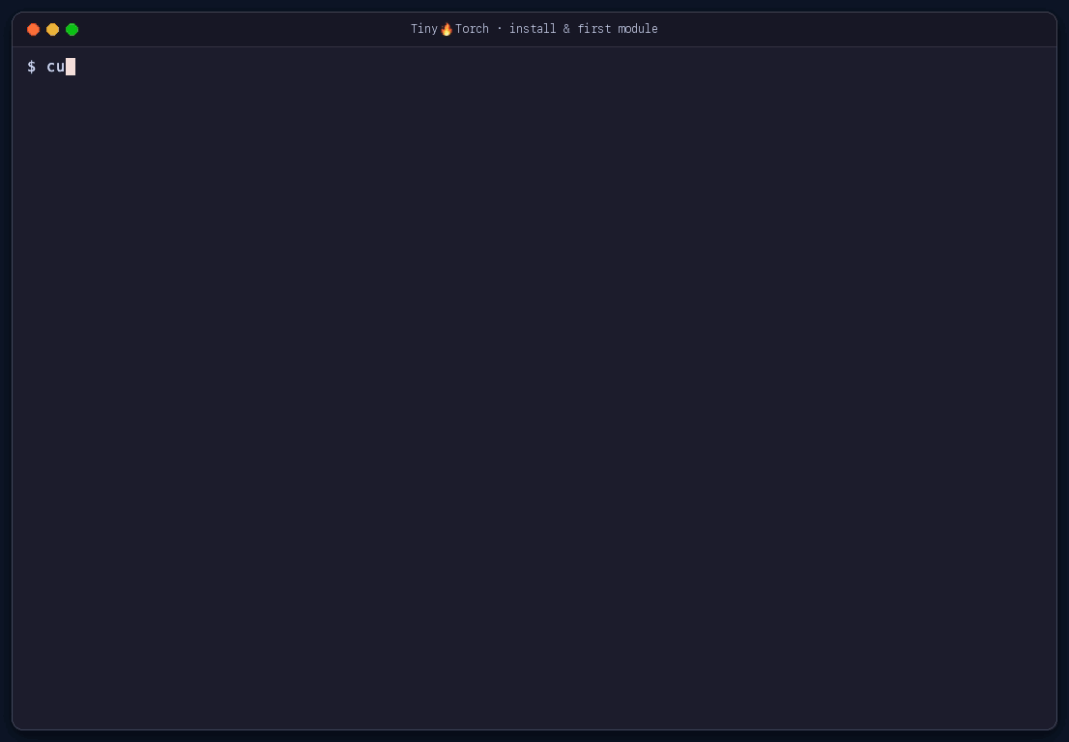Click the typed "cu" command text
This screenshot has height=742, width=1069.
point(56,67)
